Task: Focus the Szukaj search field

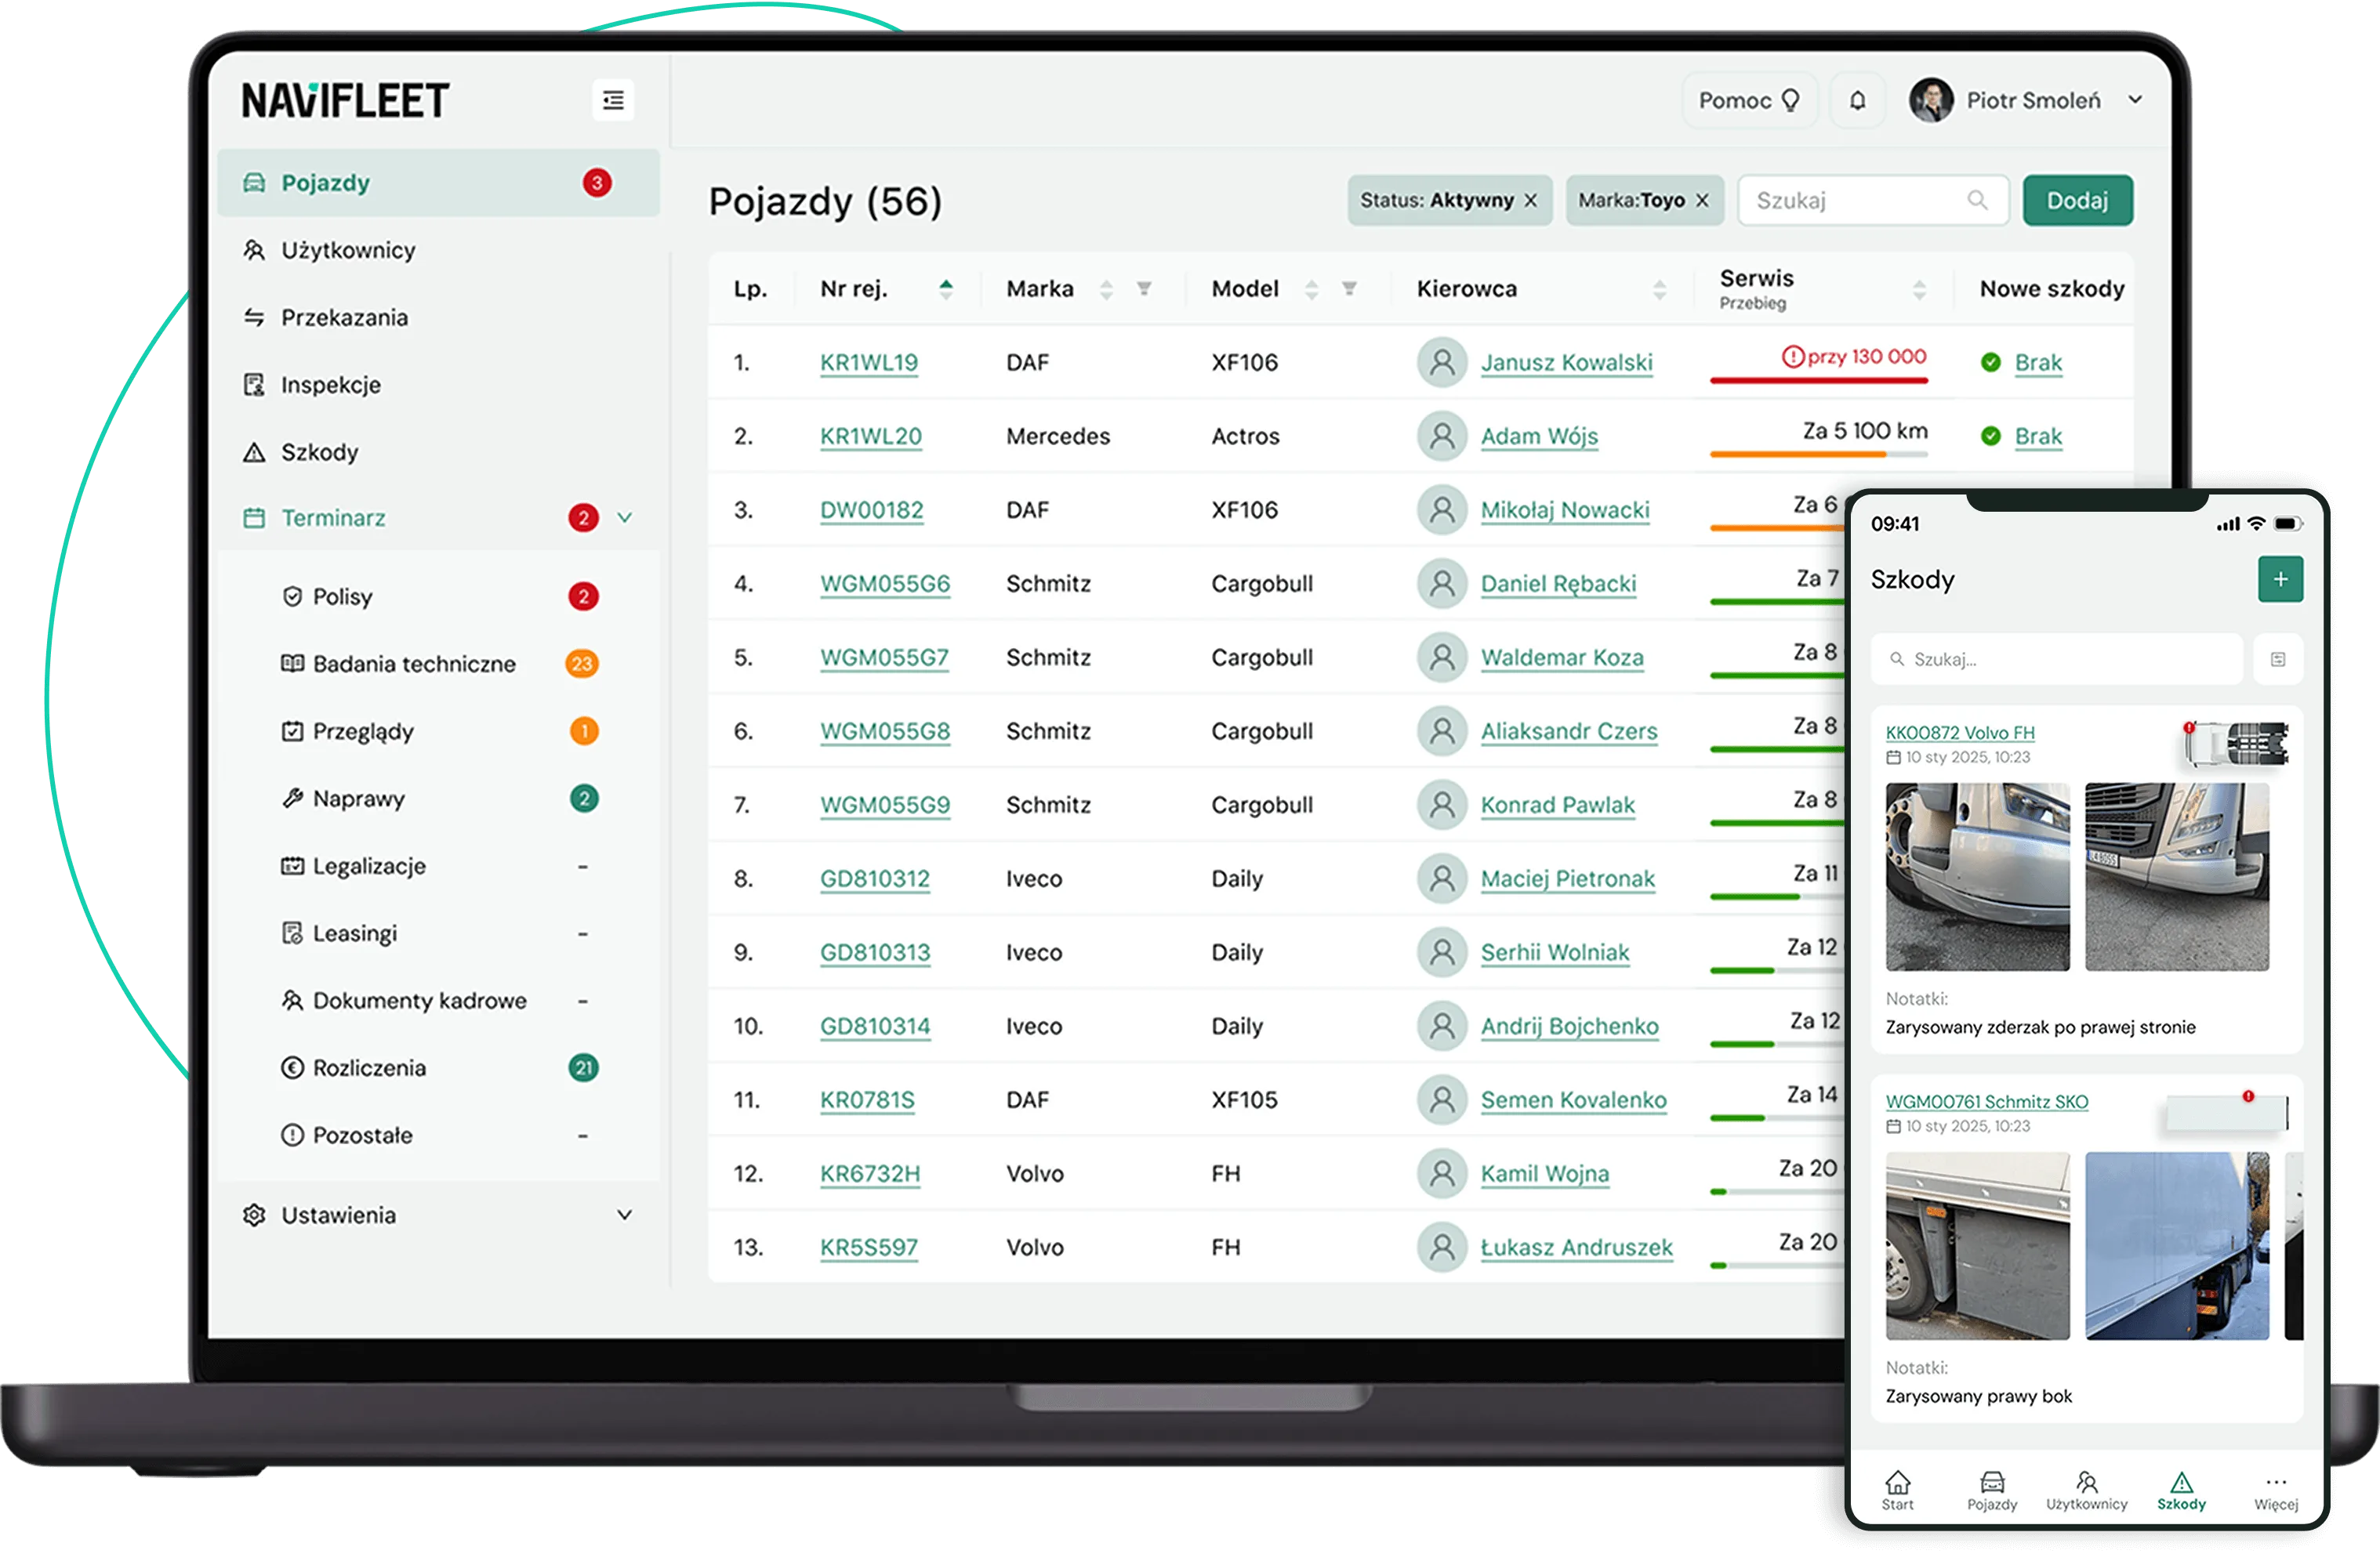Action: tap(1873, 201)
